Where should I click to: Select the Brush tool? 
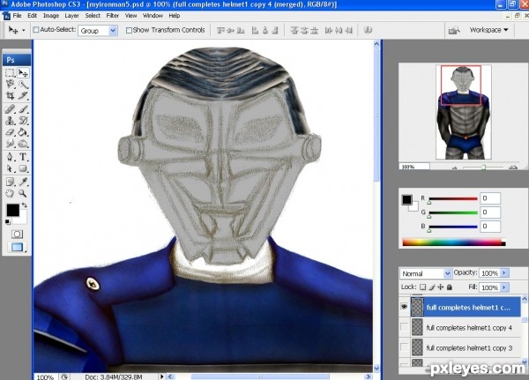pyautogui.click(x=23, y=109)
